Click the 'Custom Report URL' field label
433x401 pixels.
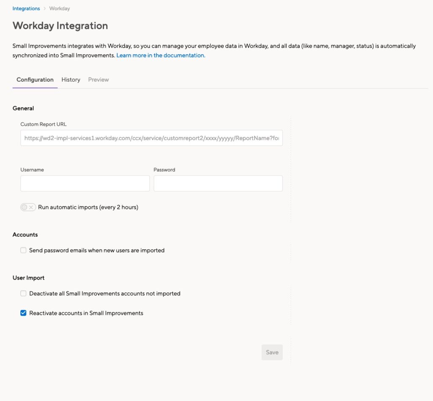(x=44, y=124)
